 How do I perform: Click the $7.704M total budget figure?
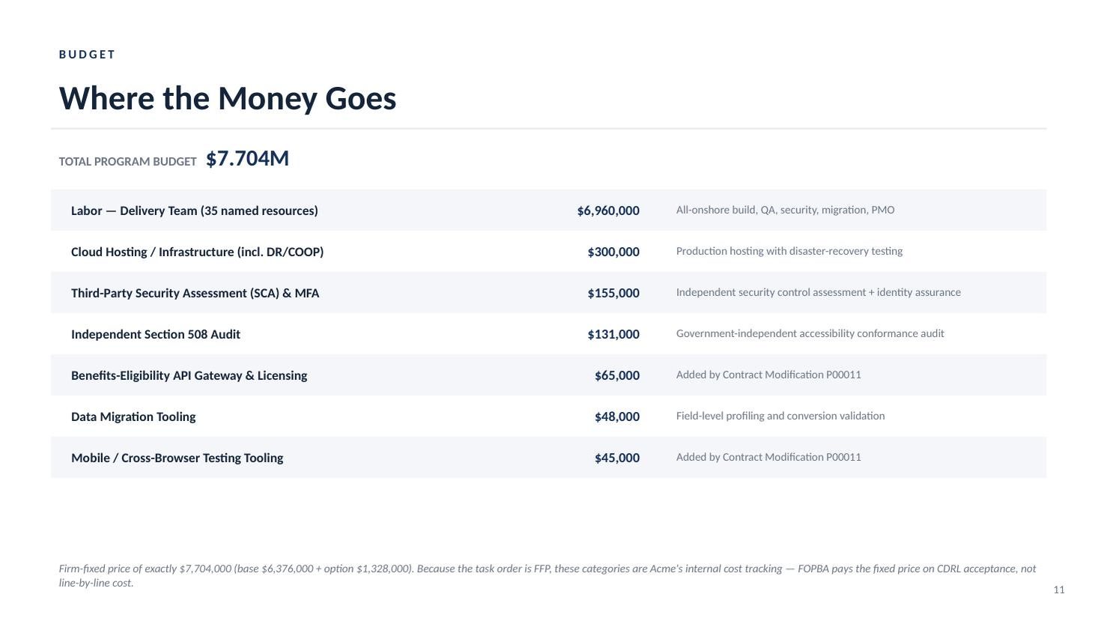click(247, 159)
